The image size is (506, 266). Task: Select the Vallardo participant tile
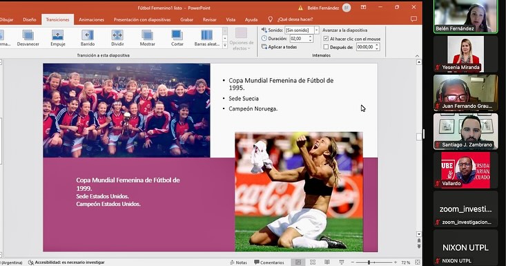(x=465, y=170)
